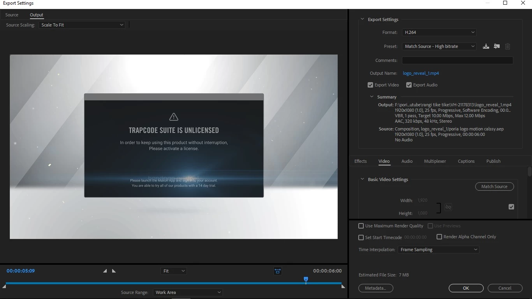Click the Width value 1,920
The width and height of the screenshot is (532, 299).
point(423,201)
